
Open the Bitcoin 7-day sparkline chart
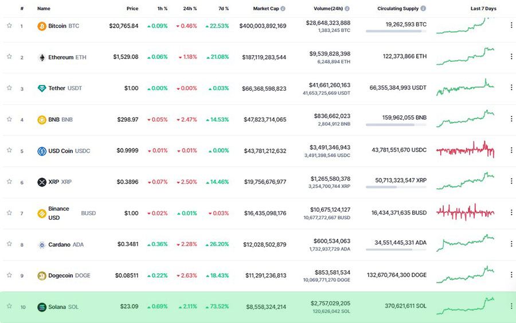[x=466, y=26]
